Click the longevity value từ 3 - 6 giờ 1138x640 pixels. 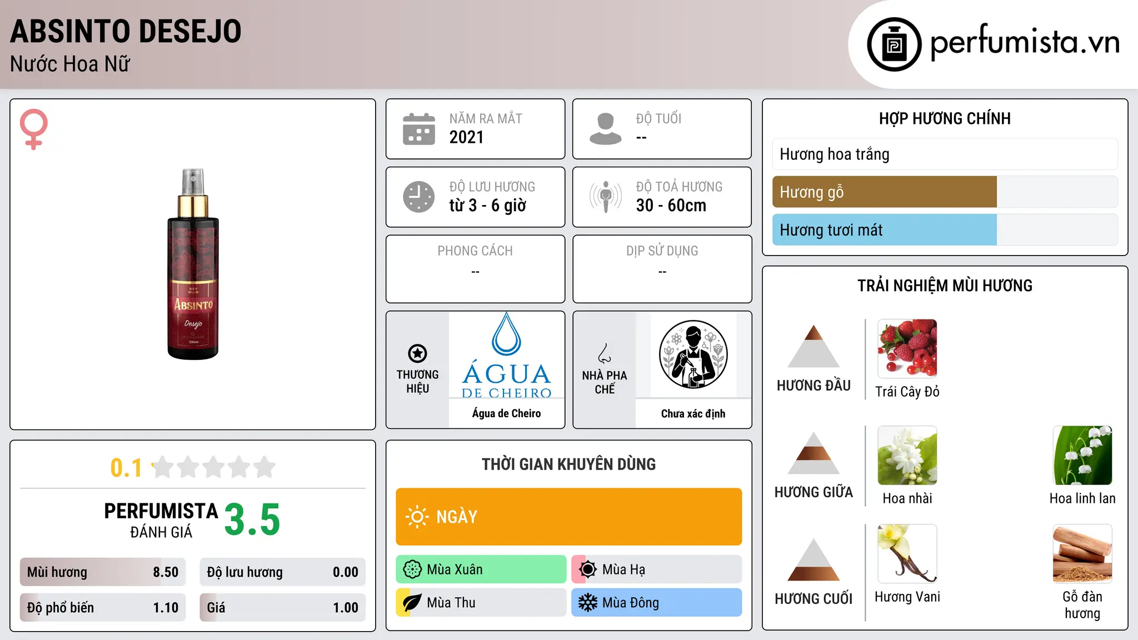488,206
